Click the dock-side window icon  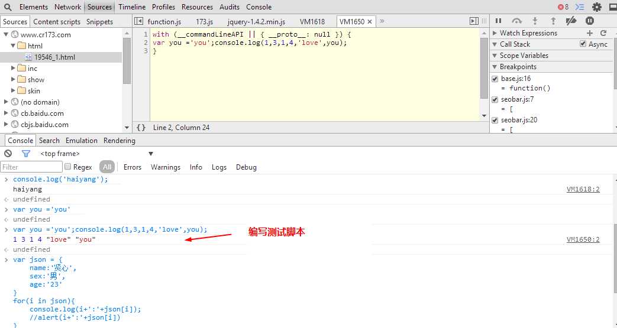point(613,7)
